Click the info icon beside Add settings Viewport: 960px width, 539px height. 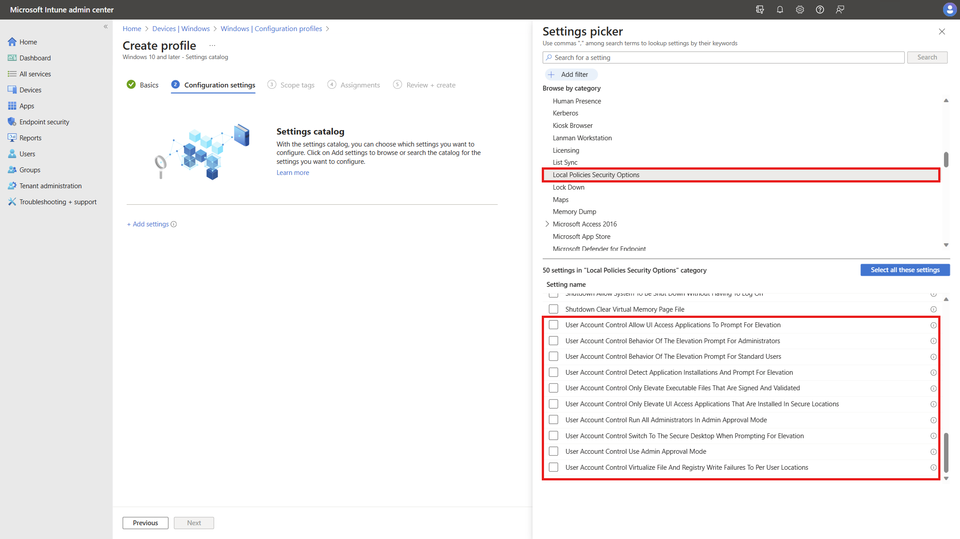[174, 224]
